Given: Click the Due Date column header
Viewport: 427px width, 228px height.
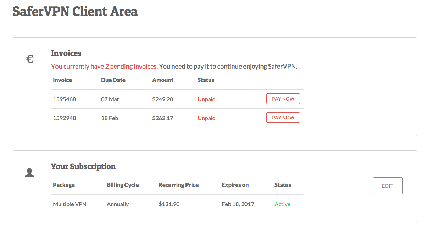Looking at the screenshot, I should (113, 80).
